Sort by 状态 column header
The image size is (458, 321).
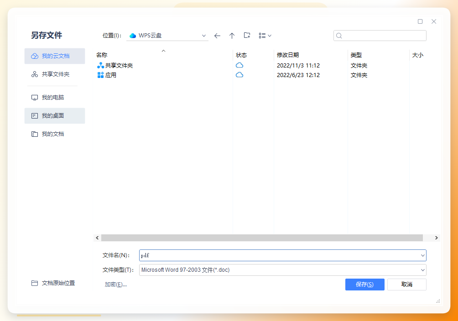tap(241, 55)
